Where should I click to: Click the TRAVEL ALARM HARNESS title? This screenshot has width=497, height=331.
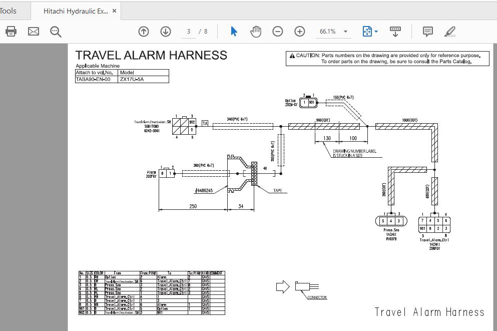[151, 55]
